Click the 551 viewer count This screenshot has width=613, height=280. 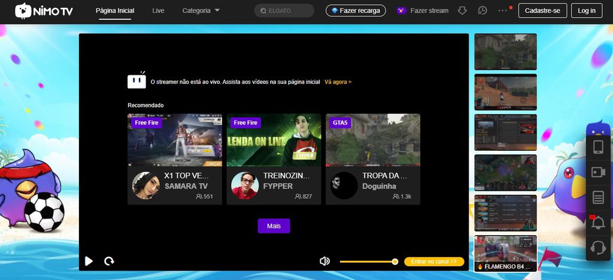(205, 196)
